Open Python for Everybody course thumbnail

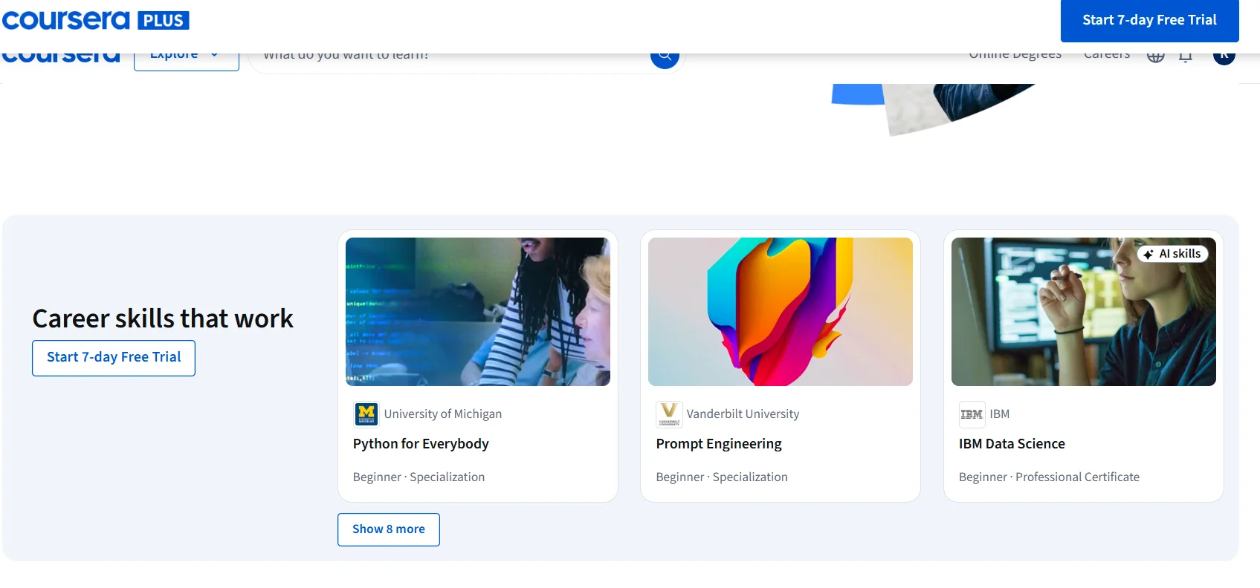point(478,312)
